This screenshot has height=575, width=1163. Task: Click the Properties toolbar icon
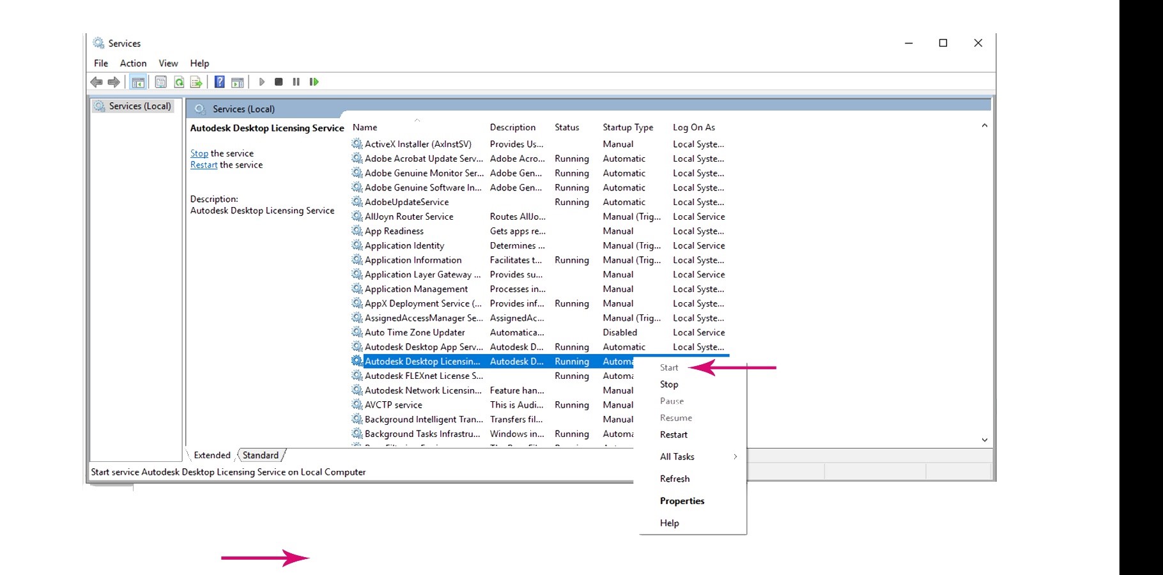click(160, 81)
